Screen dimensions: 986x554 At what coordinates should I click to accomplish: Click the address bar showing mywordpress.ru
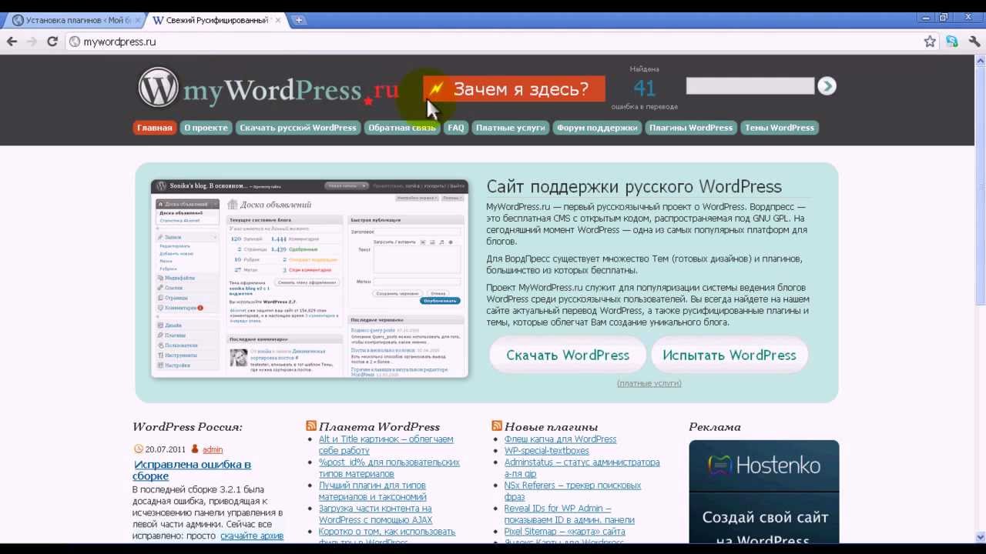click(493, 42)
